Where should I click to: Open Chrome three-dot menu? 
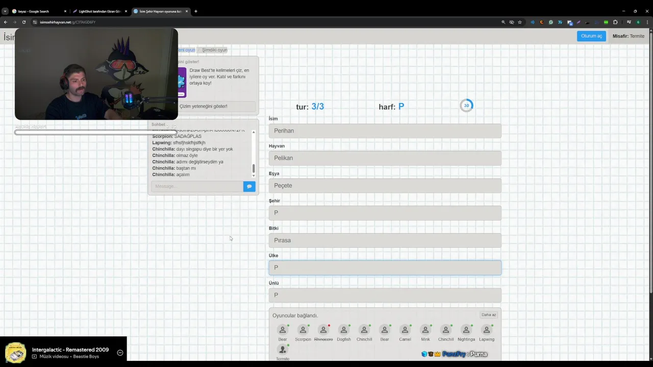(647, 22)
